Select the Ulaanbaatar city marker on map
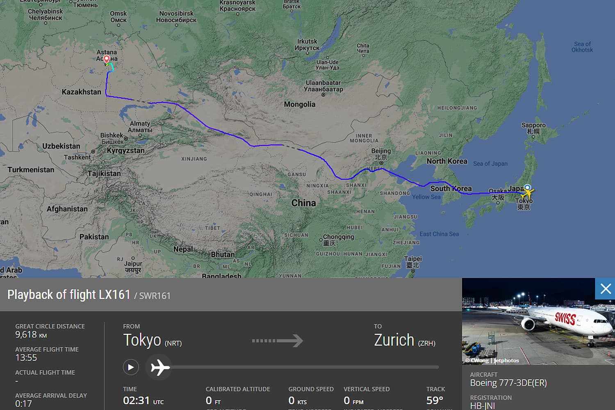 point(323,95)
